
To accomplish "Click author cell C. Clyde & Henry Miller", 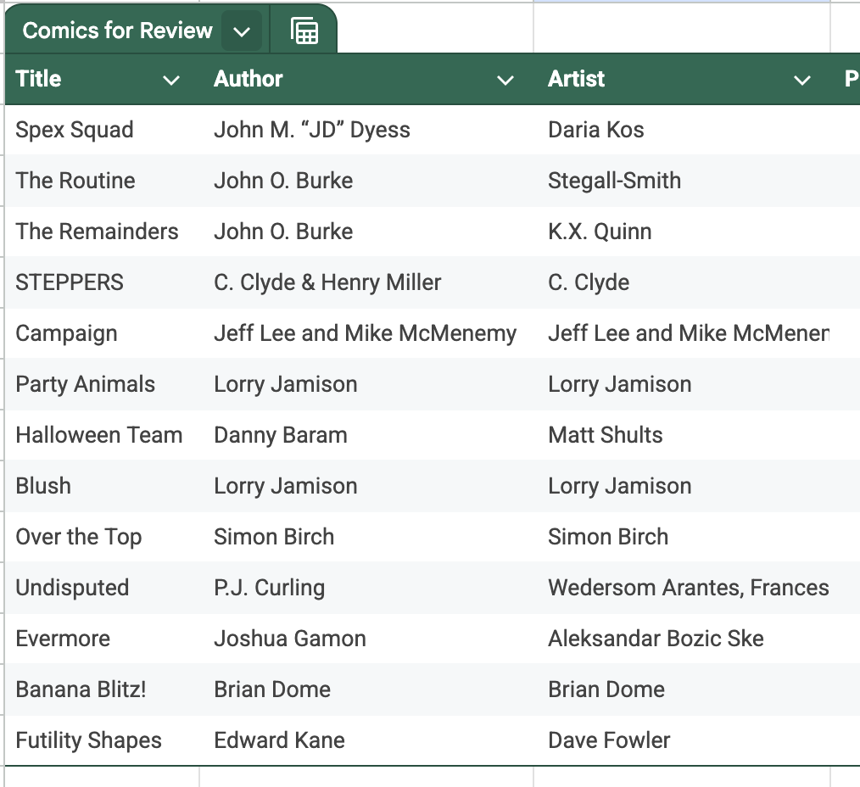I will [366, 282].
